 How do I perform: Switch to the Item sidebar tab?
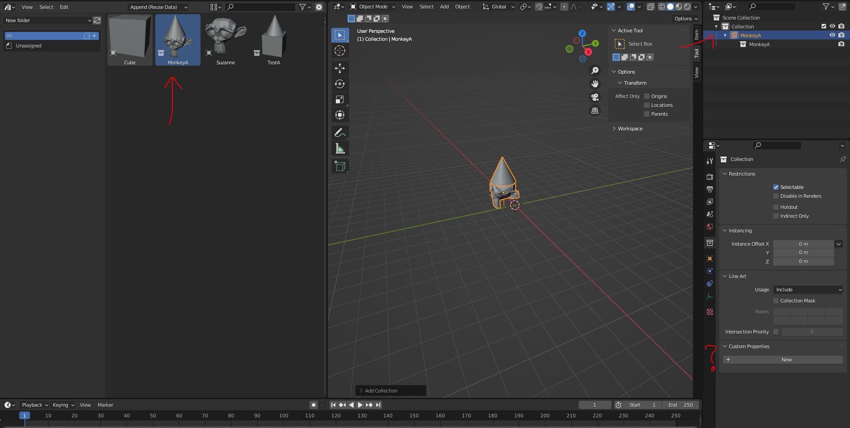coord(697,34)
